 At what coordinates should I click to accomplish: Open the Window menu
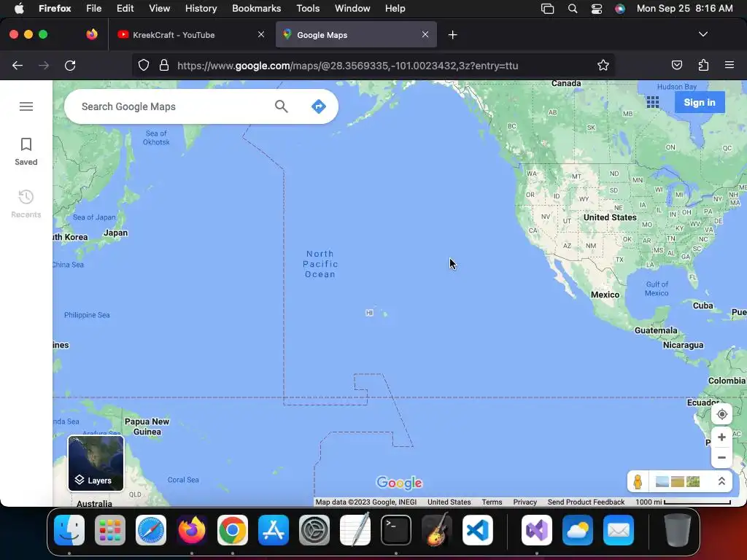coord(352,9)
